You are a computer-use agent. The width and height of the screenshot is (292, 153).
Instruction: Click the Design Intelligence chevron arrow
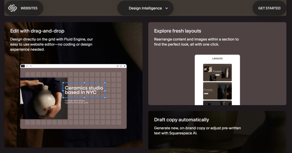[167, 8]
